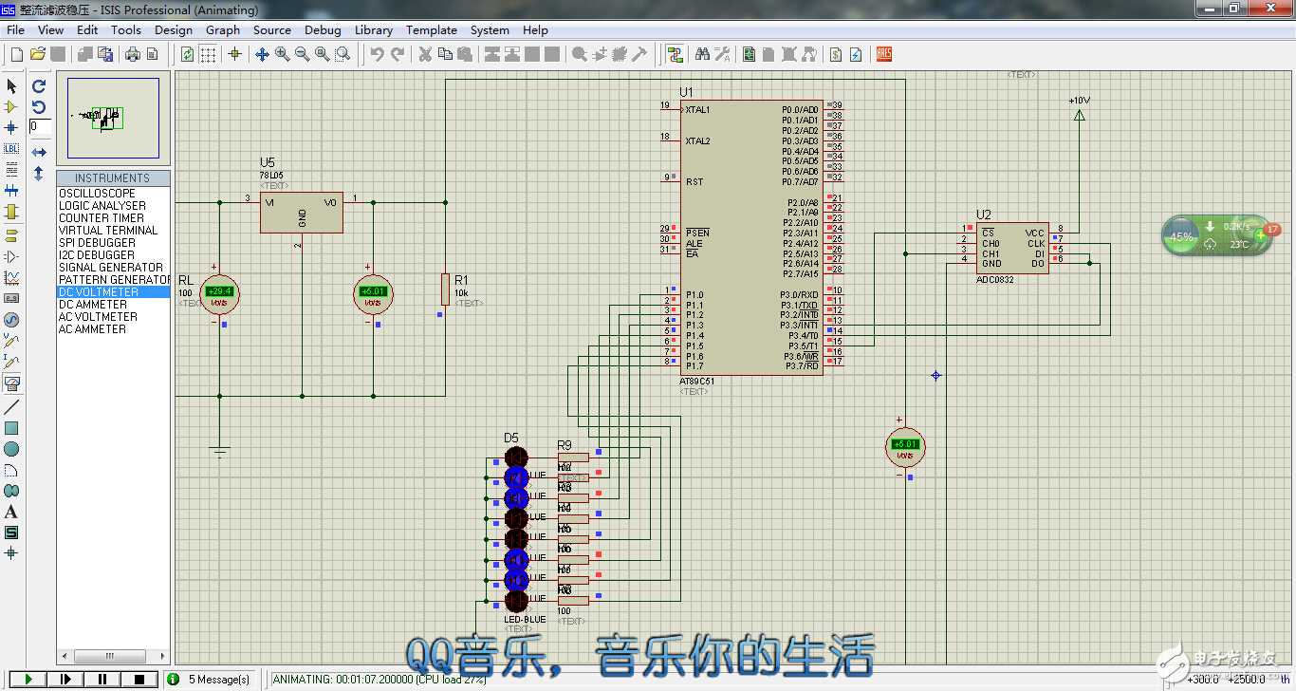Viewport: 1296px width, 691px height.
Task: Open the Template menu
Action: tap(432, 29)
